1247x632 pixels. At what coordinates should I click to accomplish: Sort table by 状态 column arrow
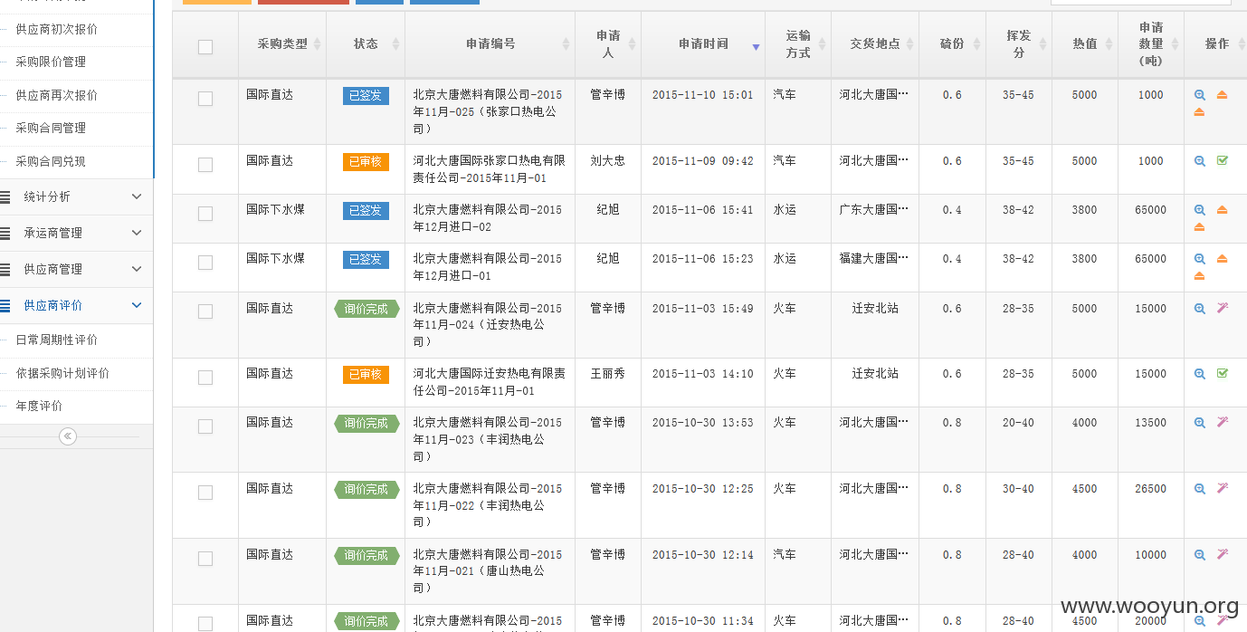[x=395, y=44]
